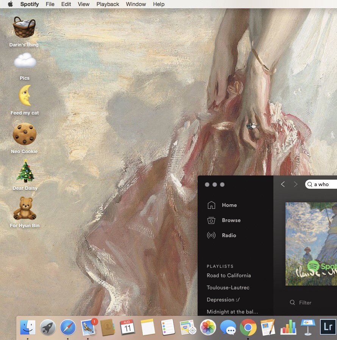Open the Spotify app menu
This screenshot has height=340, width=337.
pos(30,4)
